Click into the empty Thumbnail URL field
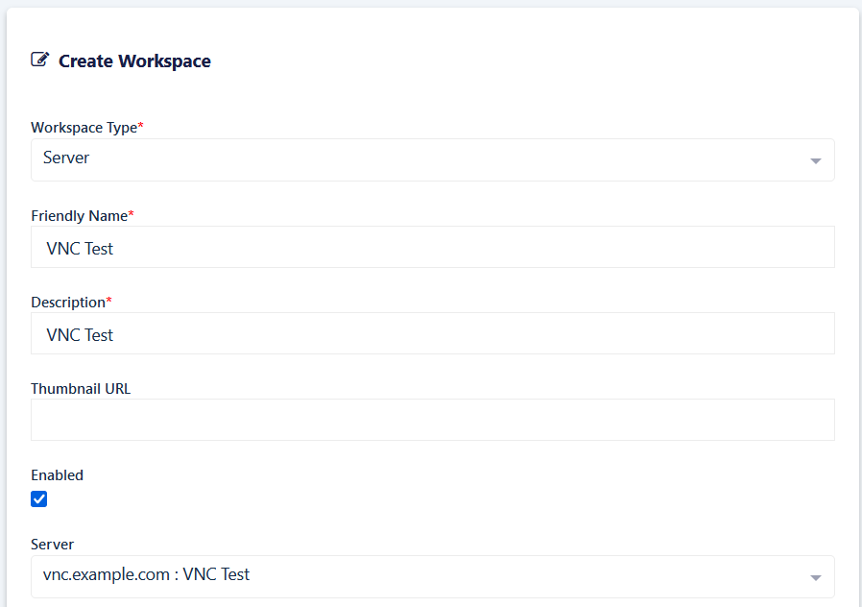 click(432, 420)
